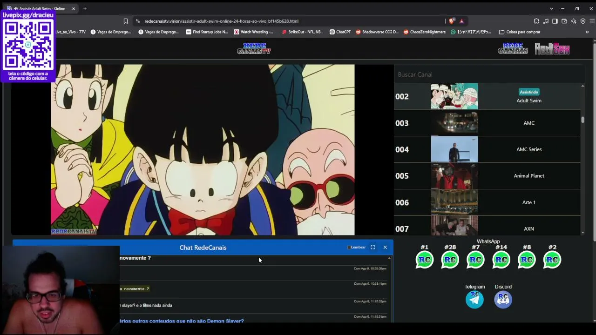Open the StrikeOut - NFL bookmark
Viewport: 596px width, 335px height.
[303, 32]
